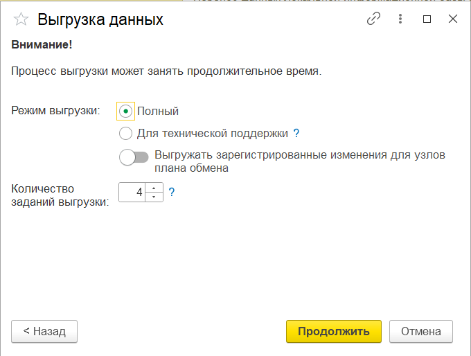The width and height of the screenshot is (471, 356).
Task: Close the Выгрузка данных dialog
Action: [x=453, y=19]
